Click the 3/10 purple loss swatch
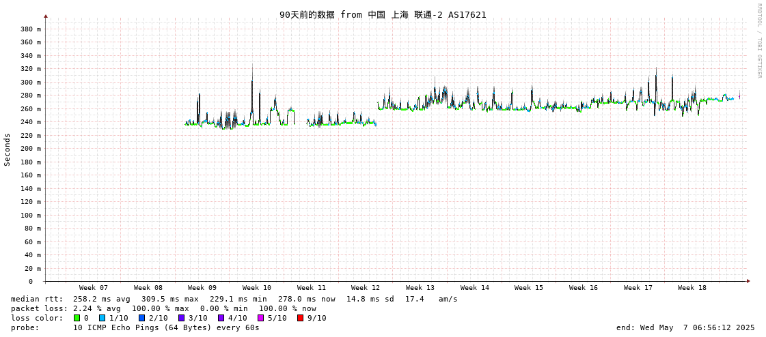Screen dimensions: 766x337 point(181,318)
